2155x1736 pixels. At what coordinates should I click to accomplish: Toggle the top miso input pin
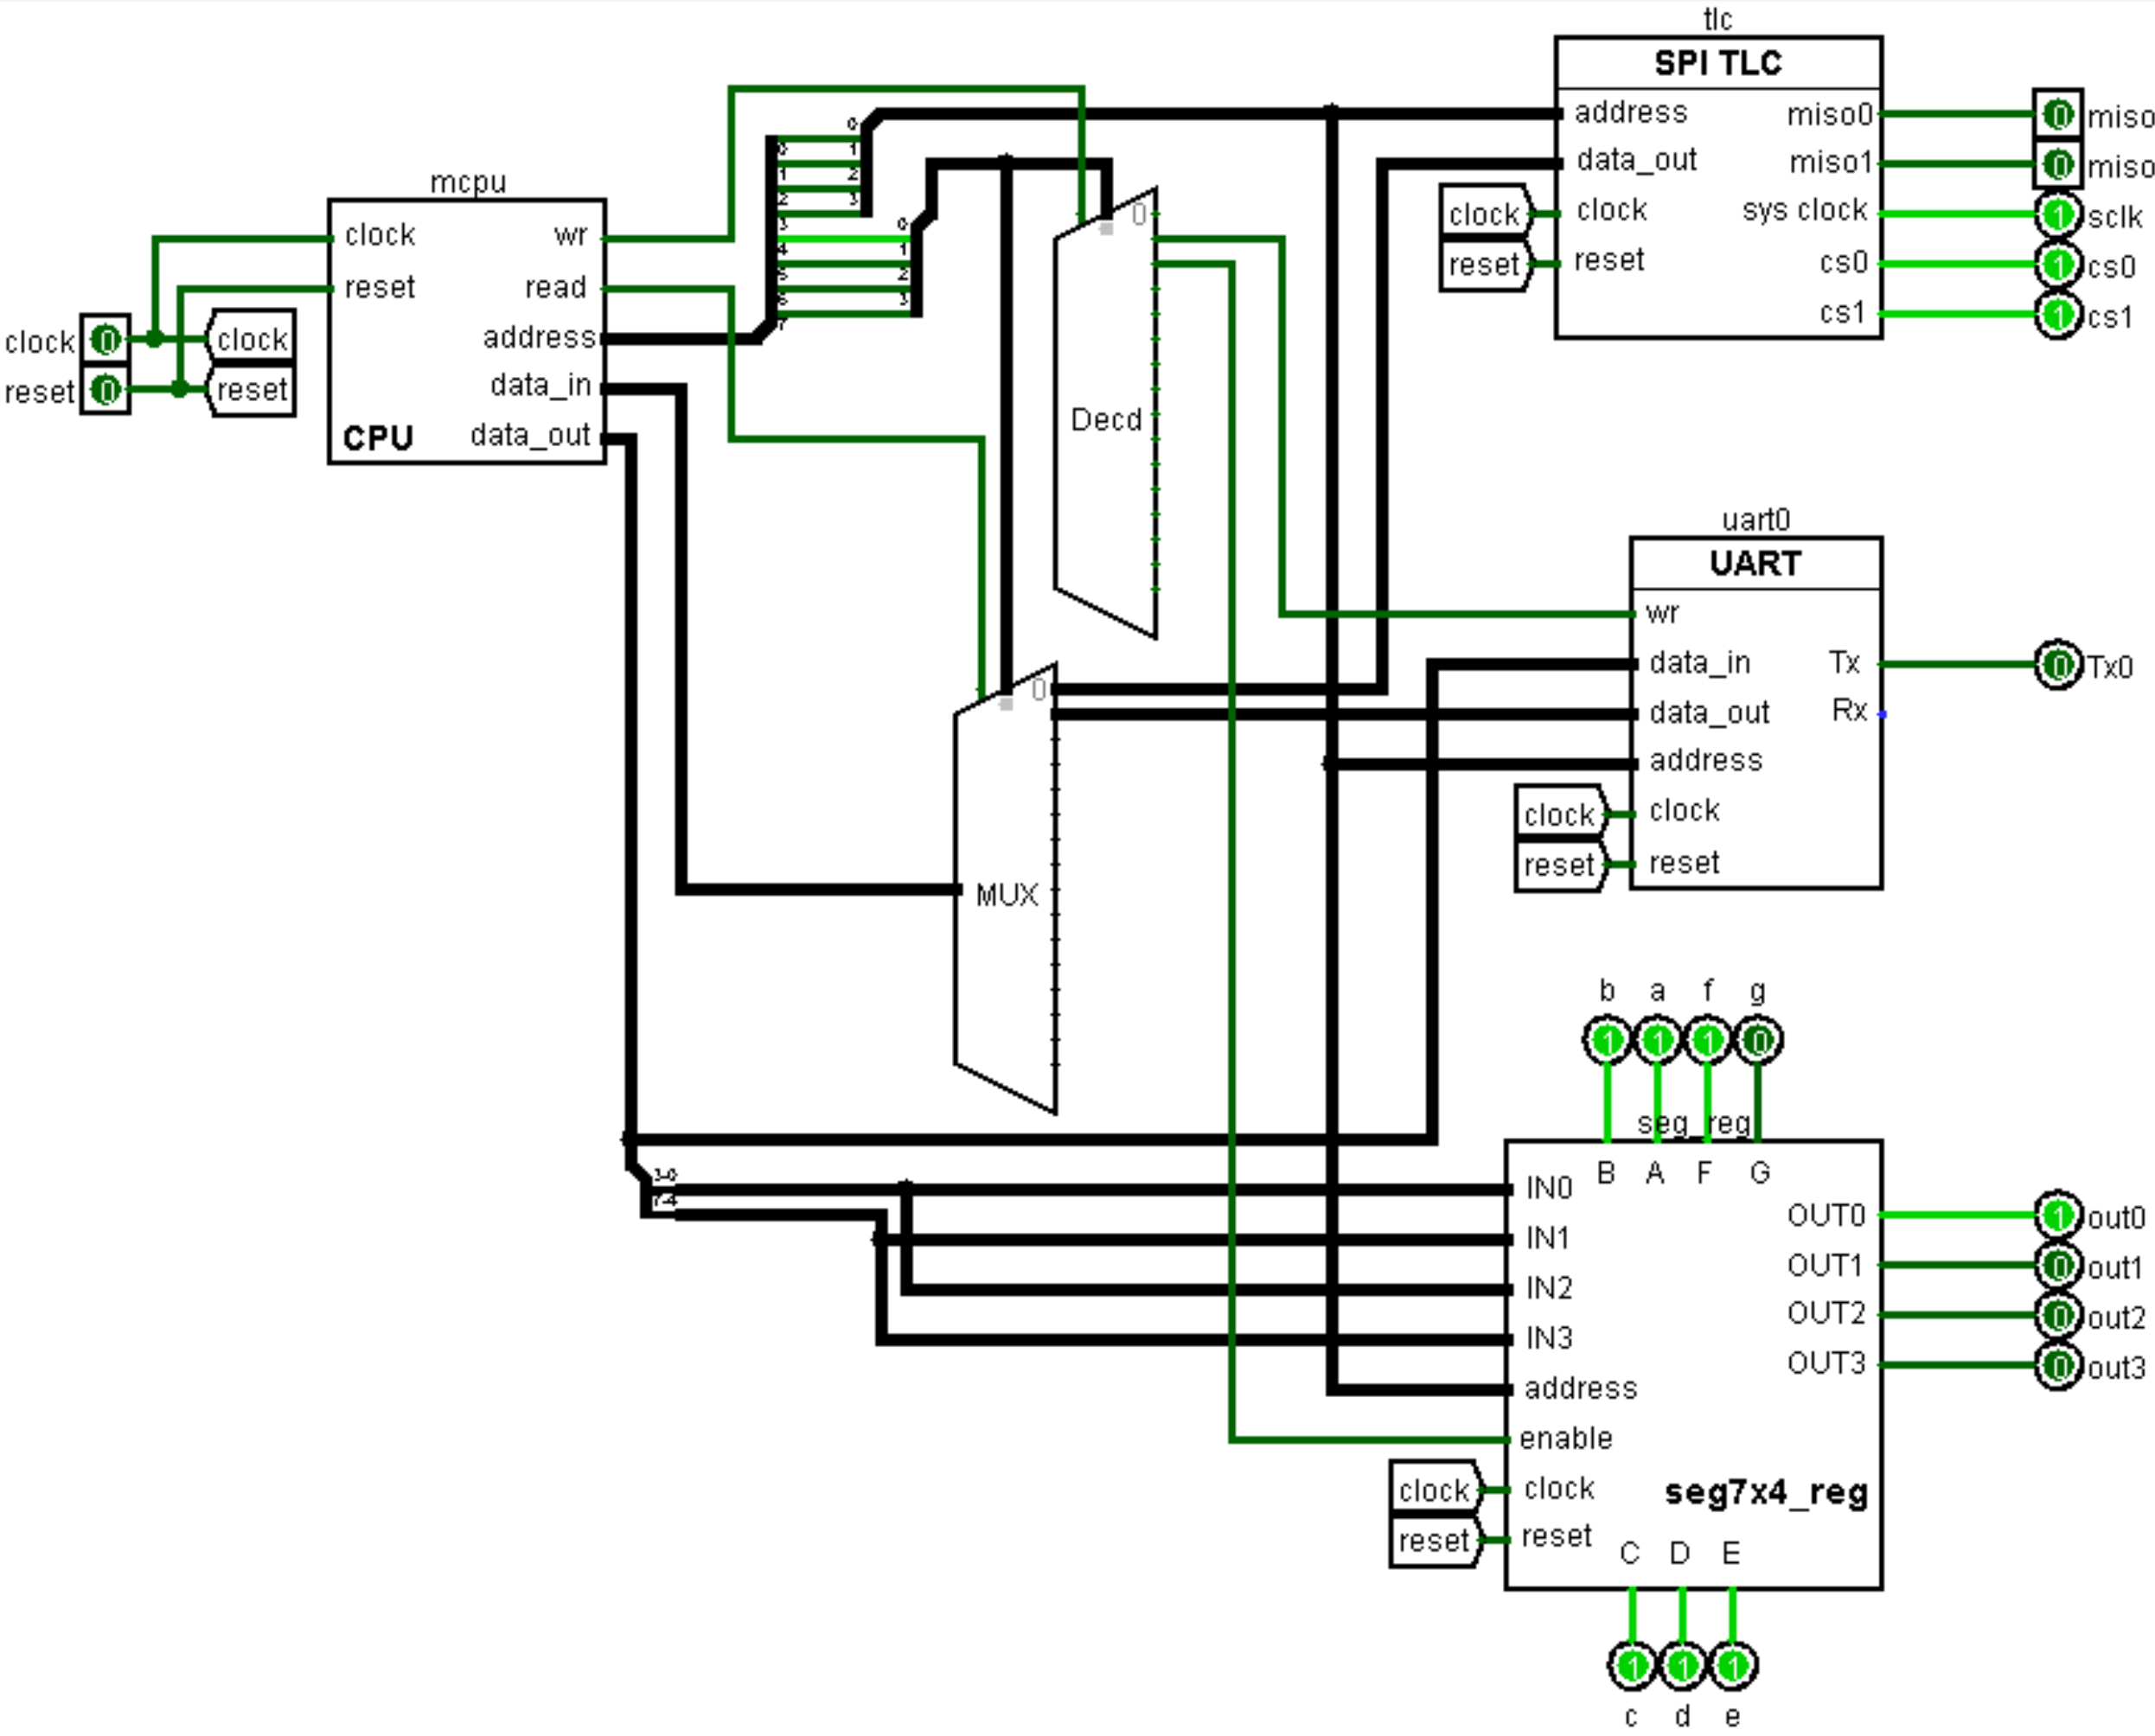(2057, 114)
